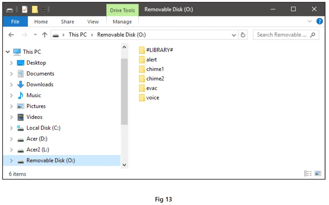Expand the chevron before This PC in address bar
The height and width of the screenshot is (205, 329).
63,35
